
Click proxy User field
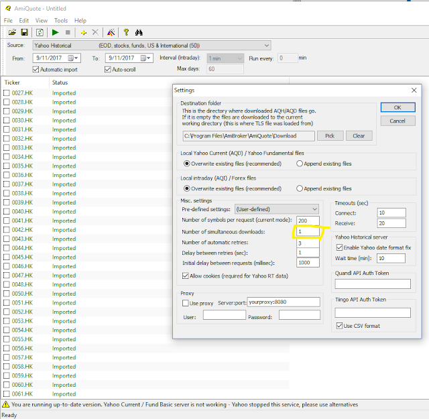point(225,314)
